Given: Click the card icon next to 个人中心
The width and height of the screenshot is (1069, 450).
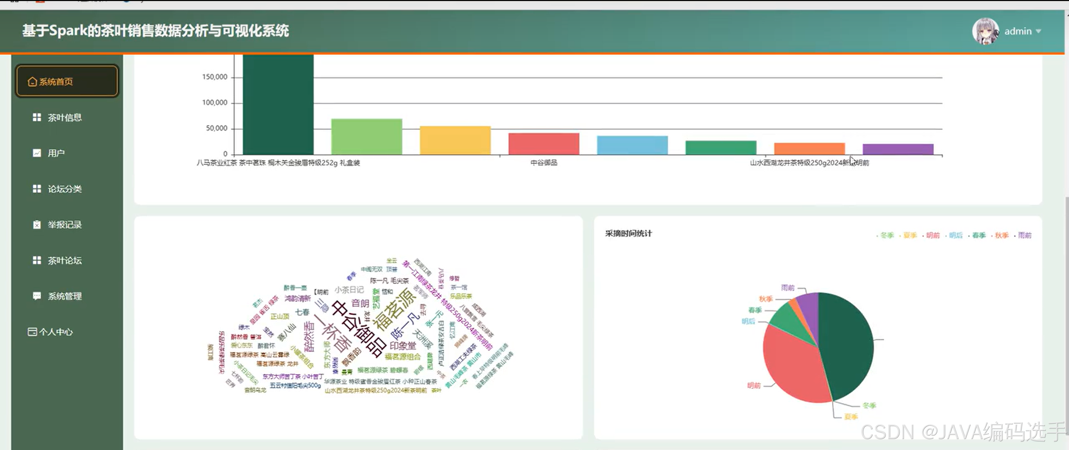Looking at the screenshot, I should click(32, 332).
